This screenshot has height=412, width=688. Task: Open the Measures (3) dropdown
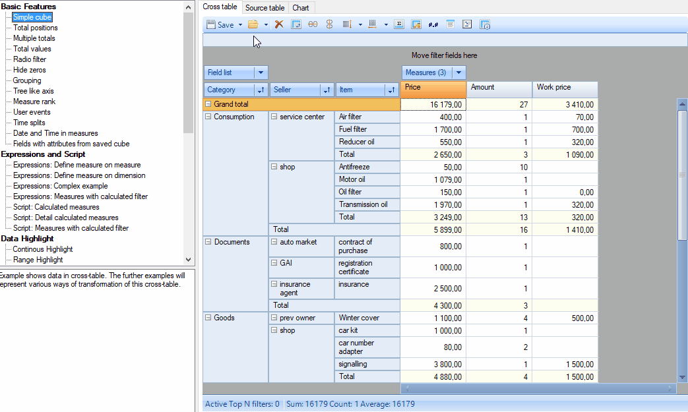coord(459,73)
